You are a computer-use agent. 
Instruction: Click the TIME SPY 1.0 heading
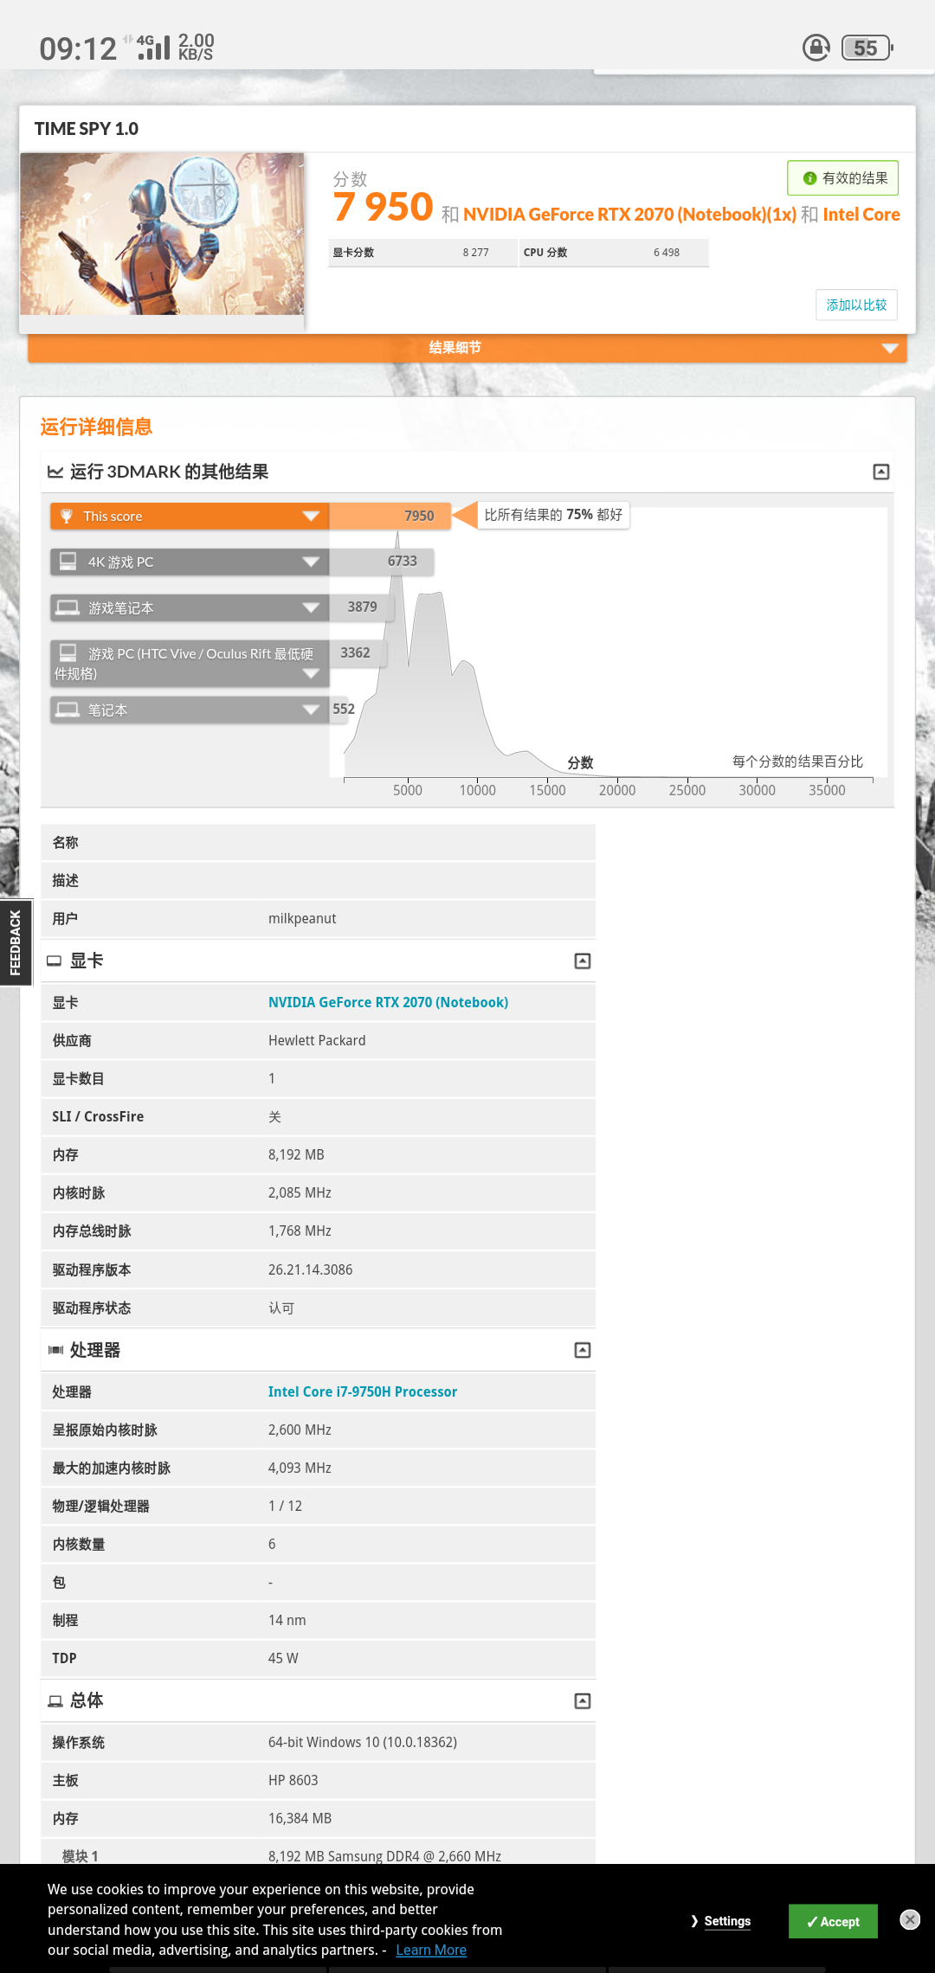pyautogui.click(x=87, y=129)
